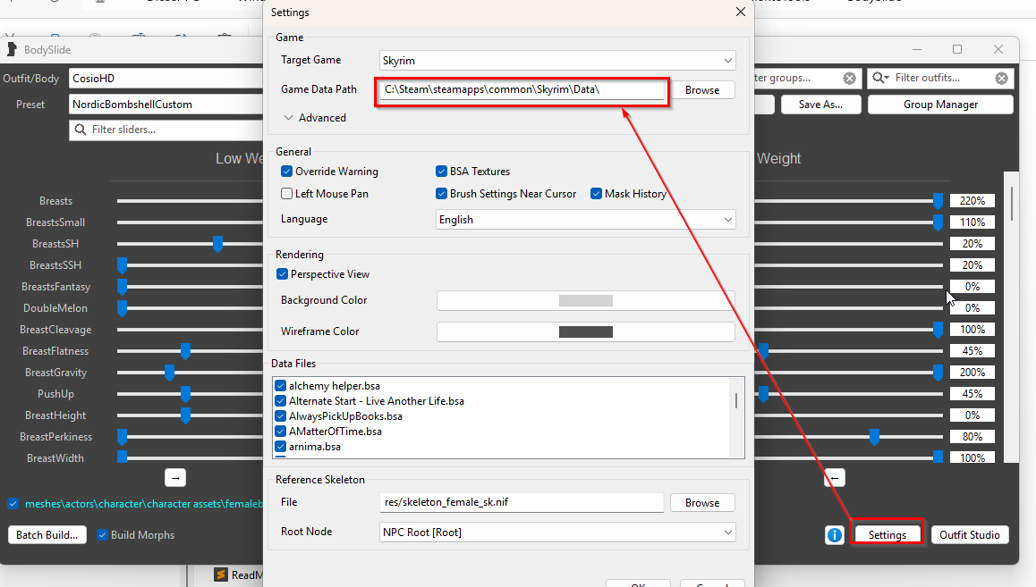Click the Breasts high weight slider handle
Viewport: 1036px width, 587px height.
pyautogui.click(x=938, y=201)
